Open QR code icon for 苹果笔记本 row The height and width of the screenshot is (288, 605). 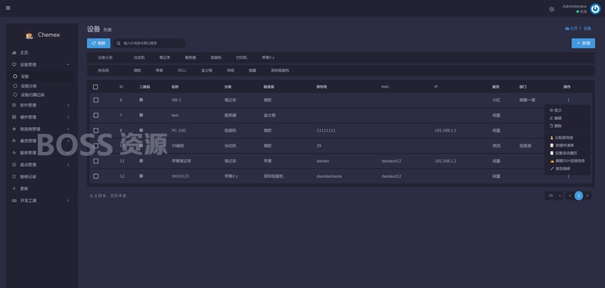(141, 161)
